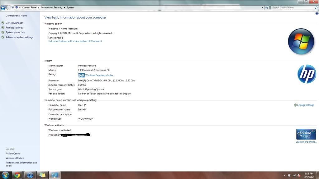Viewport: 319px width, 179px height.
Task: Click the refresh button beside address bar
Action: (x=267, y=7)
